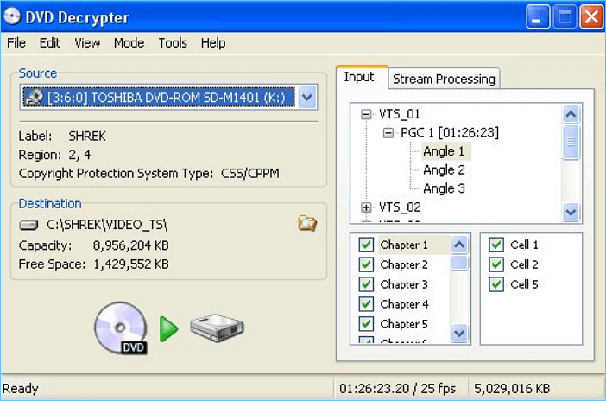This screenshot has height=401, width=606.
Task: Click status bar size 5,029,016 KB
Action: pyautogui.click(x=512, y=388)
